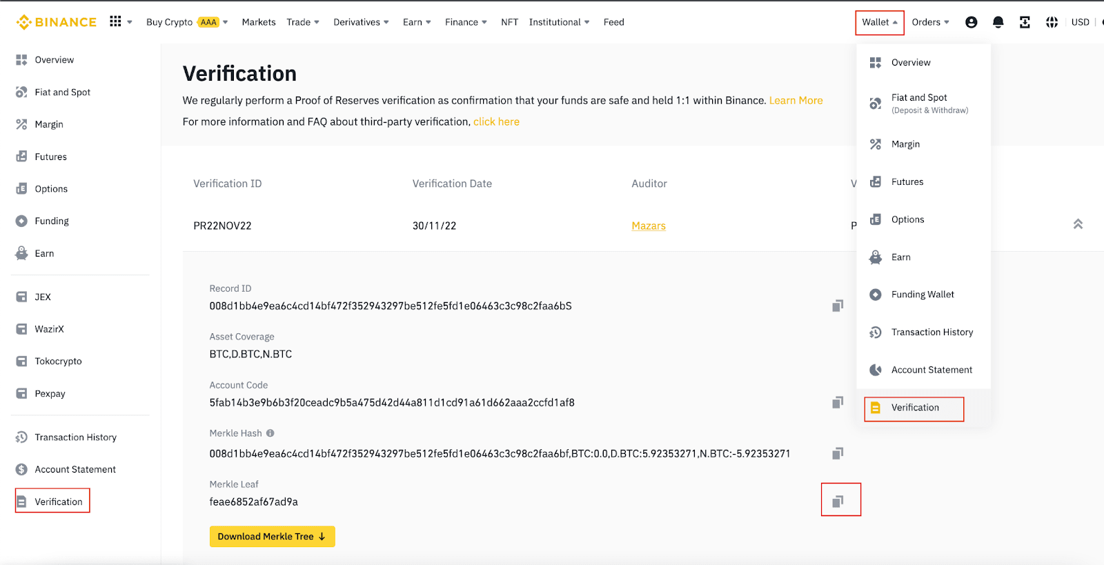Select Transaction History in Wallet menu
Screen dimensions: 1104x565
point(931,333)
